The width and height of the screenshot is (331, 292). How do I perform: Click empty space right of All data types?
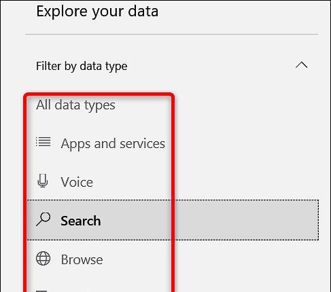(245, 105)
